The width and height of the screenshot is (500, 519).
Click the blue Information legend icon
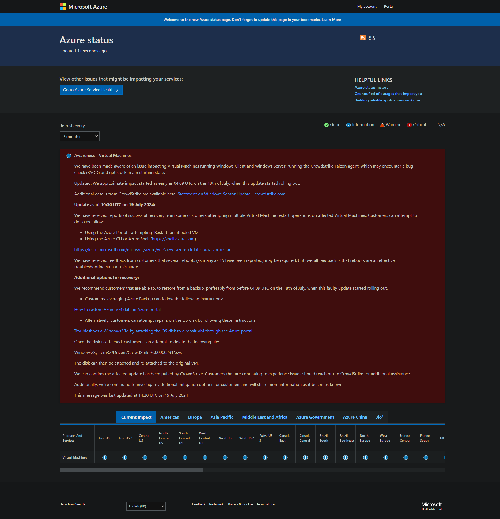click(x=349, y=125)
